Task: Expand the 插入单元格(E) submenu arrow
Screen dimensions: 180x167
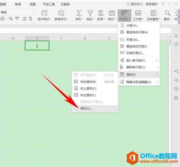Action: coord(157,60)
